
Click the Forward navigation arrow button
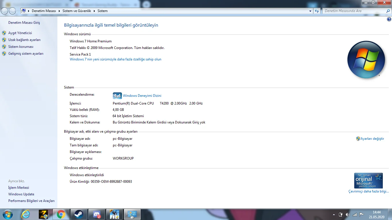tap(12, 11)
